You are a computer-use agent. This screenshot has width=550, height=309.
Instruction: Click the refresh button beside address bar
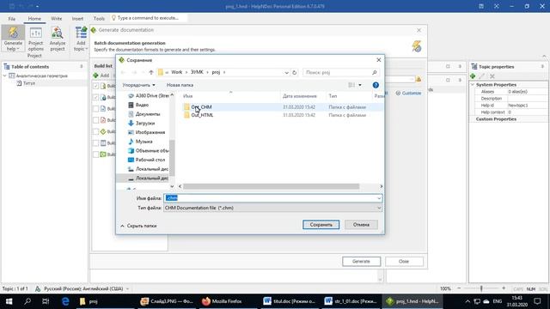point(294,72)
